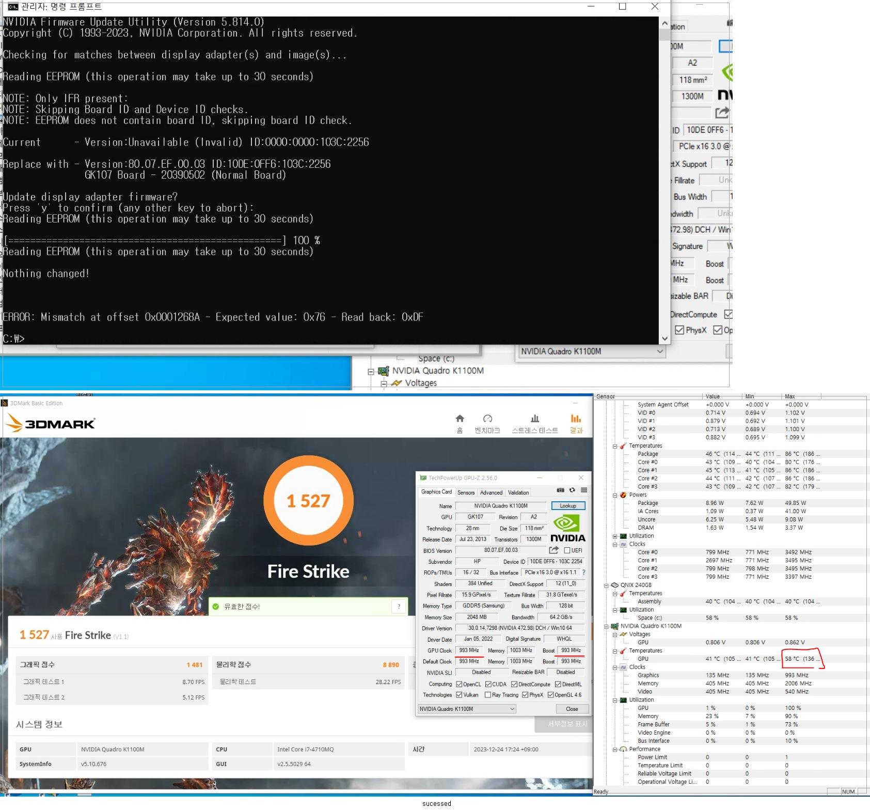The image size is (870, 810).
Task: Open the NVIDIA Quadro K1100M dropdown in the upper GPU-Z window
Action: [x=591, y=352]
